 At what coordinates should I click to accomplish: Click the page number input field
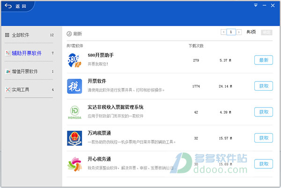231,32
